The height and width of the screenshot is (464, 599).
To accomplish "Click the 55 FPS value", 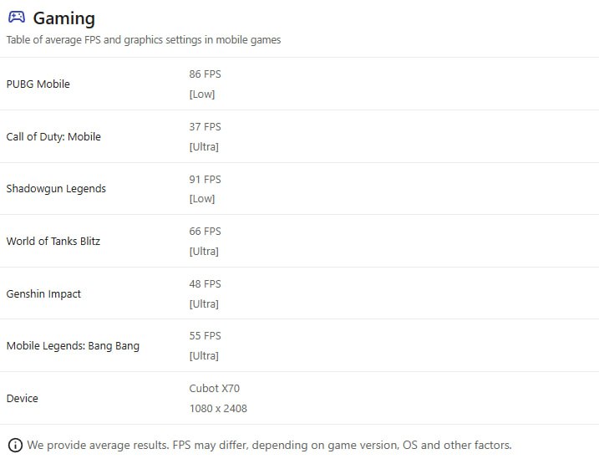I will tap(205, 335).
